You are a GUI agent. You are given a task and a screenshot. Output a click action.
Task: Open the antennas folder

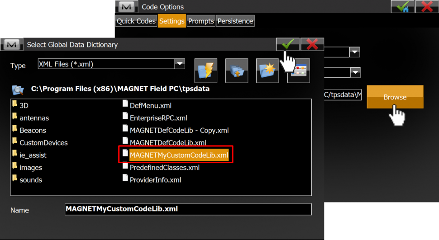point(34,118)
